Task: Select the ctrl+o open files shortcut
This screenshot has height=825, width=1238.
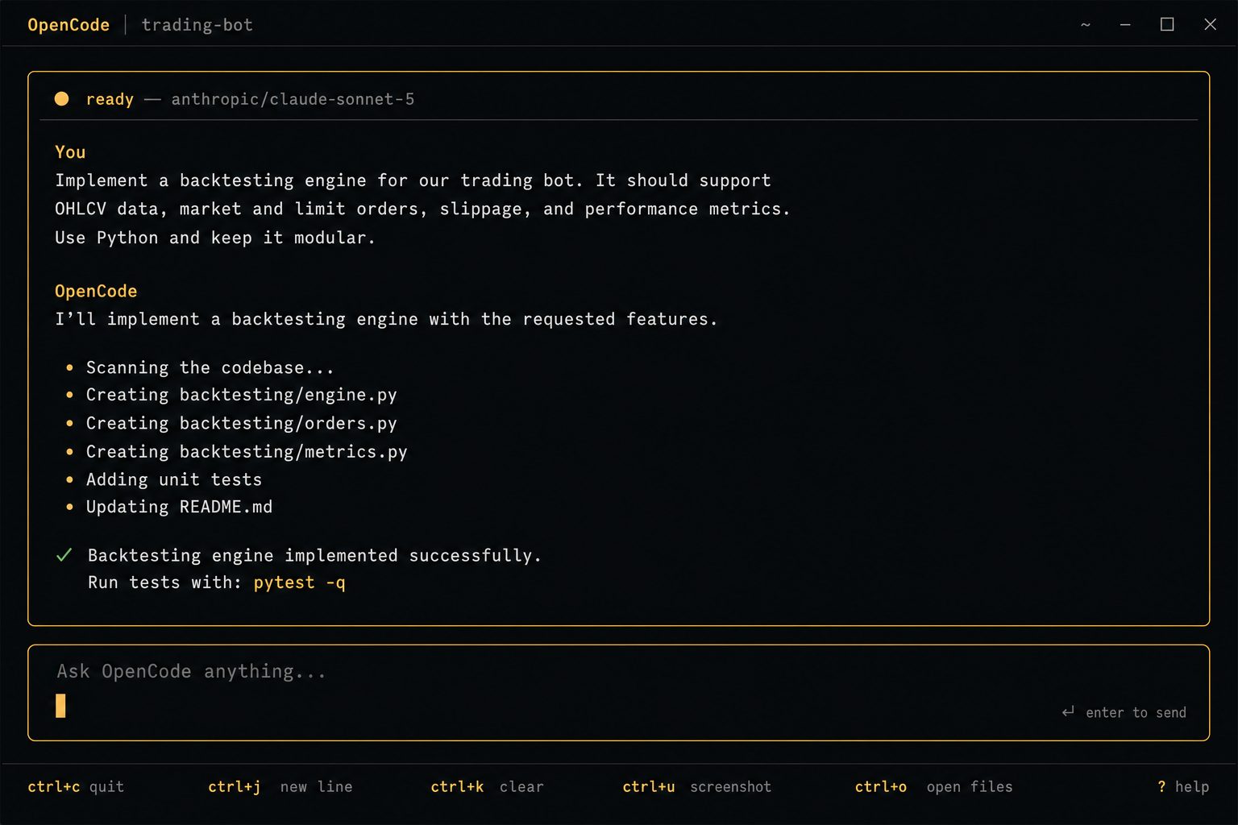Action: coord(933,786)
